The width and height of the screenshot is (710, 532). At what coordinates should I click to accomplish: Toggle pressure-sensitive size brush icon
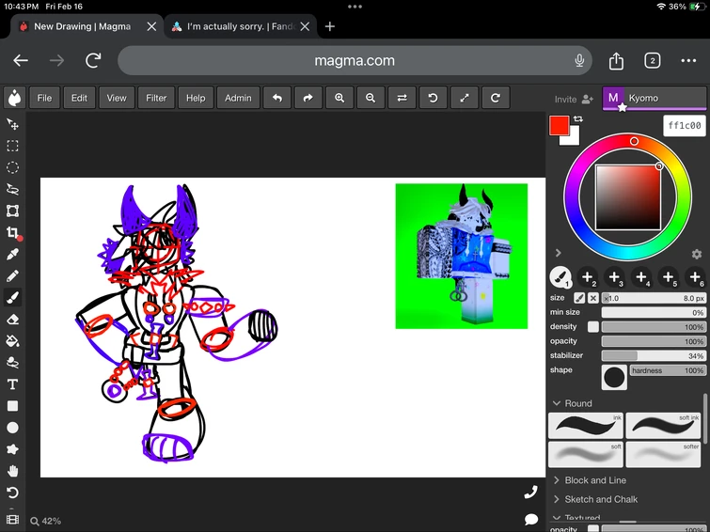point(579,298)
